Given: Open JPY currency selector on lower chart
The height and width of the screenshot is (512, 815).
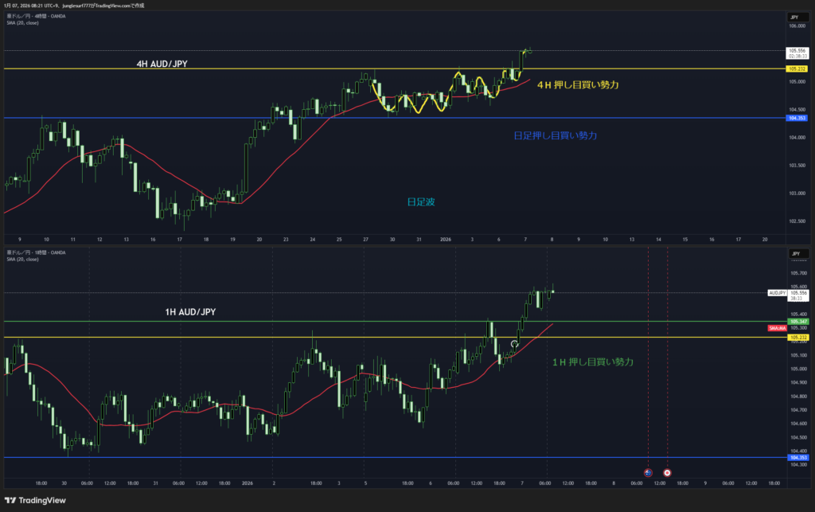Looking at the screenshot, I should [796, 253].
